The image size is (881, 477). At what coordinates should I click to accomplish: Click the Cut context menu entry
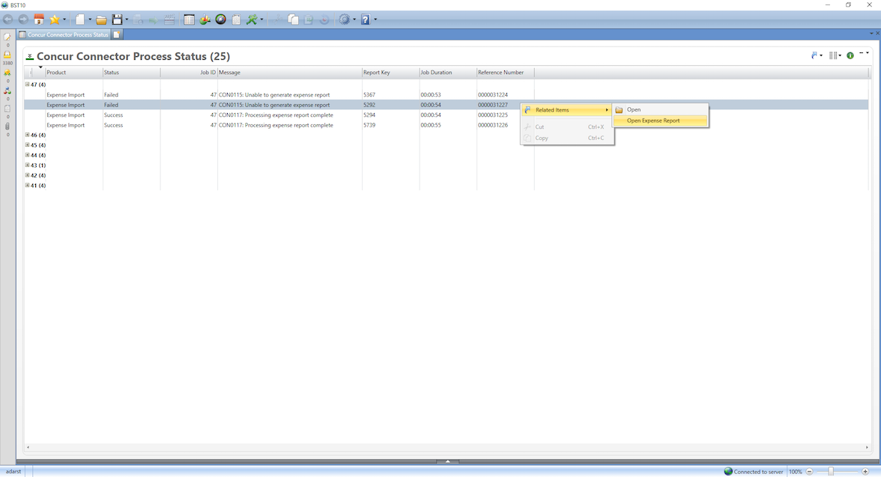click(x=567, y=127)
